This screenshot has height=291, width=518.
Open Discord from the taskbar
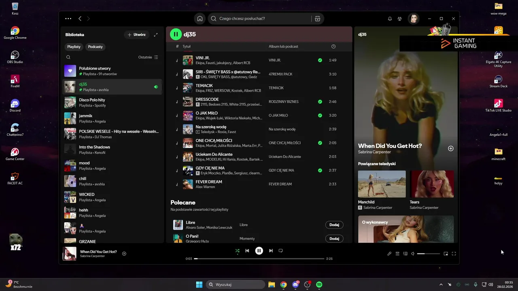click(x=295, y=285)
